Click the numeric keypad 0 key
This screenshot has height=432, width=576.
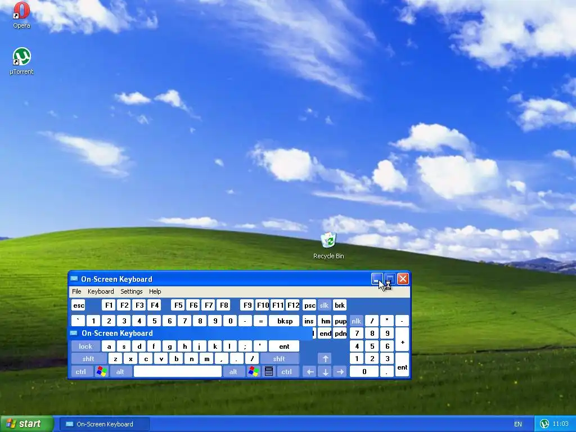tap(364, 371)
